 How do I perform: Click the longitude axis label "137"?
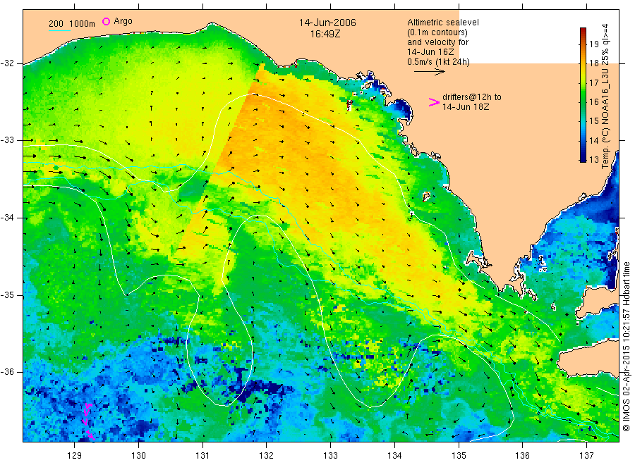pyautogui.click(x=586, y=456)
